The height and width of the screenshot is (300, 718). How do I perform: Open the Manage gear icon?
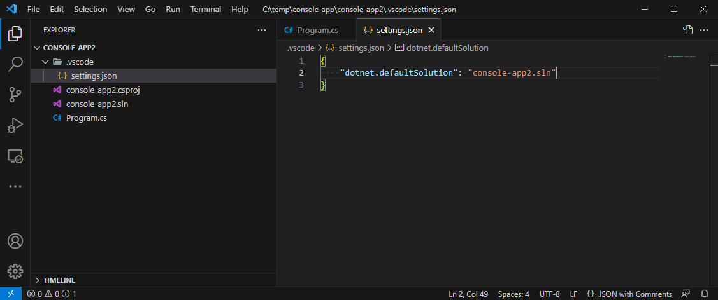click(x=15, y=271)
